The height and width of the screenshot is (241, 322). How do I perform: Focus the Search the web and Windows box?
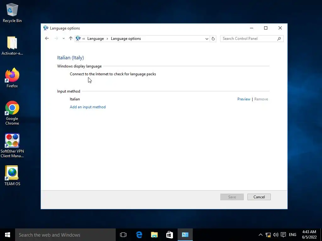(65, 235)
